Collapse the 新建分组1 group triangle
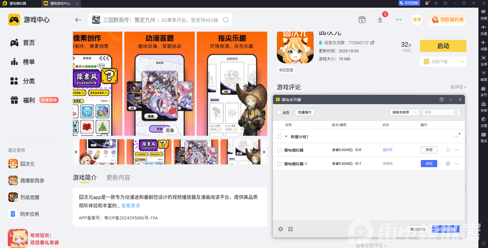This screenshot has width=488, height=248. tap(286, 136)
